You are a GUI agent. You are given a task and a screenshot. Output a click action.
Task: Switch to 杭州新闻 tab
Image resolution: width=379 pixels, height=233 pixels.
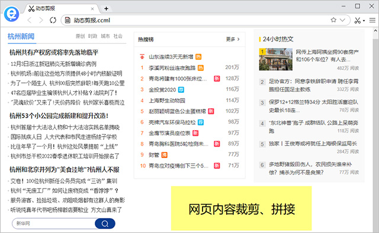(21, 37)
